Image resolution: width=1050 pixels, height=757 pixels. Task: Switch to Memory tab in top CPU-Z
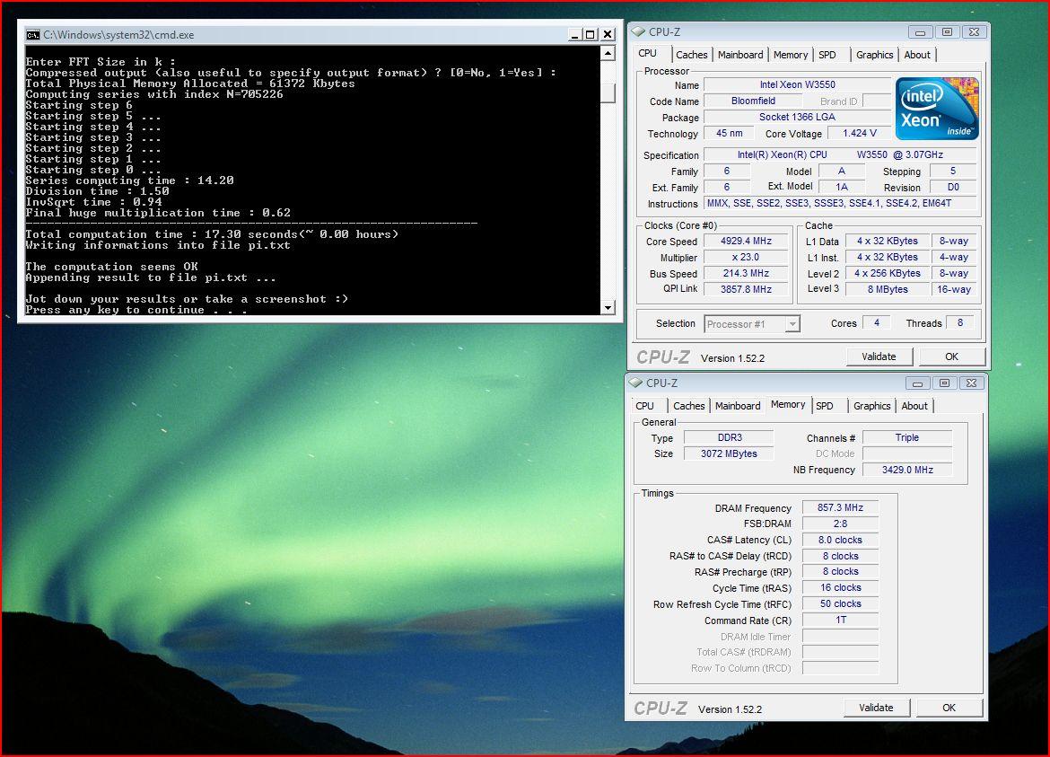(790, 55)
